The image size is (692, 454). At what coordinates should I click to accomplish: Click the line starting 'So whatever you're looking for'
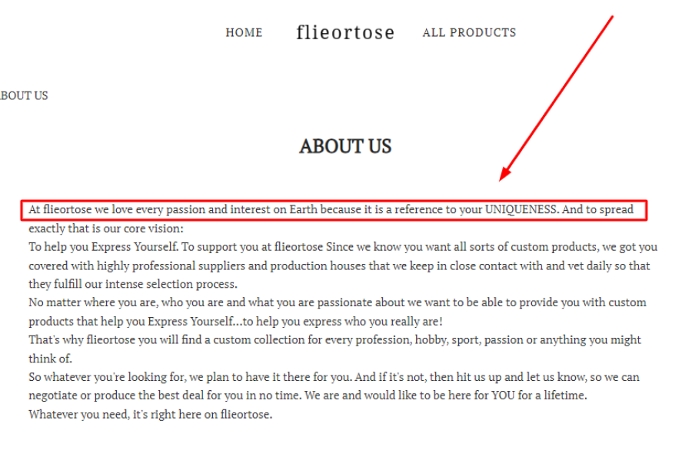click(x=334, y=377)
